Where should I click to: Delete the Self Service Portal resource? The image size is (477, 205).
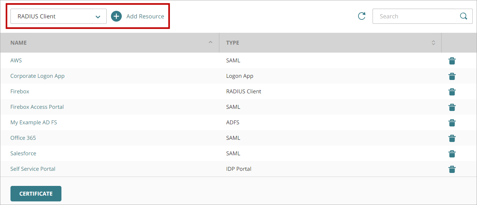click(452, 169)
